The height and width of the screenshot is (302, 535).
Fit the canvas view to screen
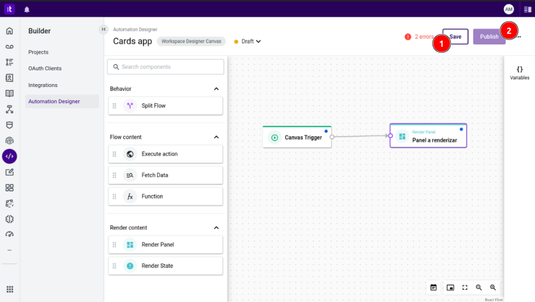click(465, 288)
